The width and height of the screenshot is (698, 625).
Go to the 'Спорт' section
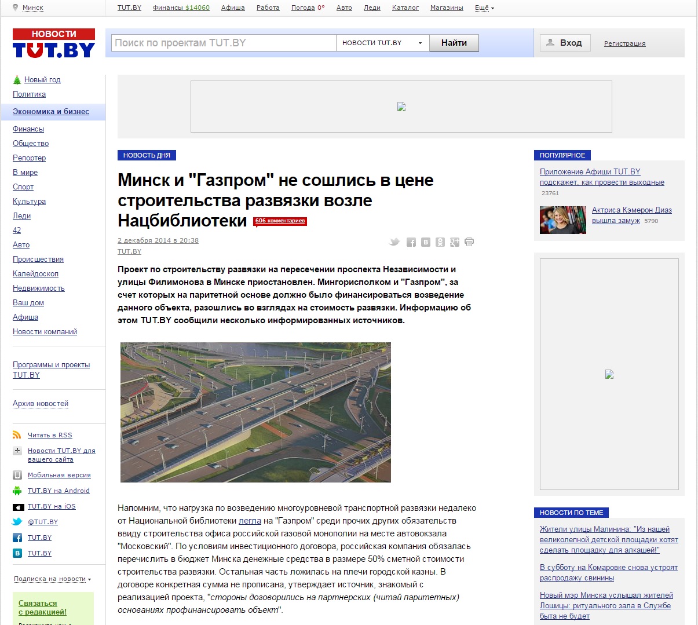(23, 187)
